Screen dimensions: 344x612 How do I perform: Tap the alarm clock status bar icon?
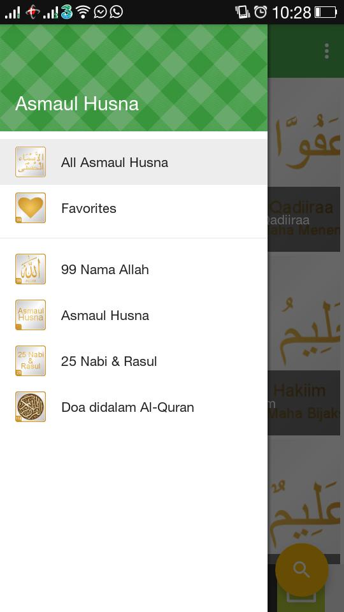click(260, 12)
